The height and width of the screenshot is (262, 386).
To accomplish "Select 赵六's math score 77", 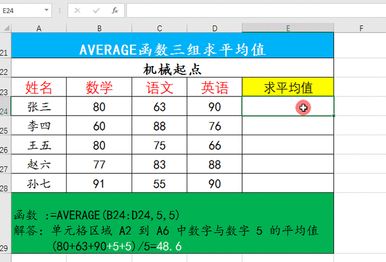I will 99,164.
